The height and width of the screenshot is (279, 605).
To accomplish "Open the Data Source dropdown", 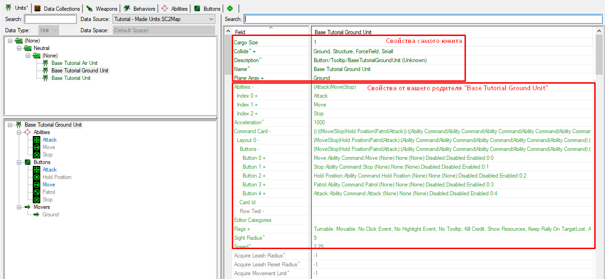I will (x=163, y=19).
